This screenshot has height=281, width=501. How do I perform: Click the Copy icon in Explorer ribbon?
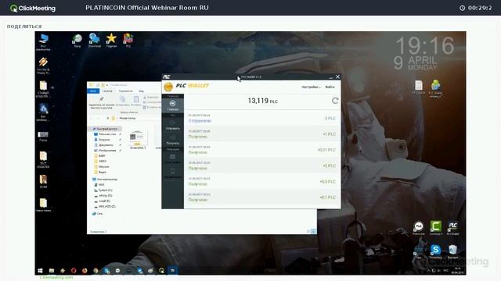(122, 99)
